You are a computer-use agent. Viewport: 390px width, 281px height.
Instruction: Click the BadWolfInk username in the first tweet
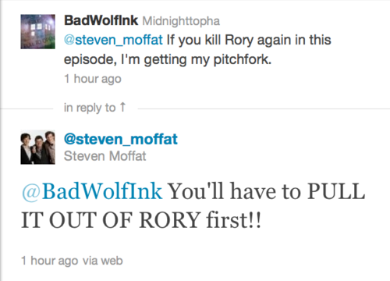[x=101, y=20]
